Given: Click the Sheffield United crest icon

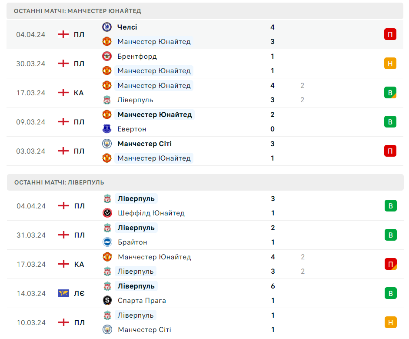Looking at the screenshot, I should point(107,213).
